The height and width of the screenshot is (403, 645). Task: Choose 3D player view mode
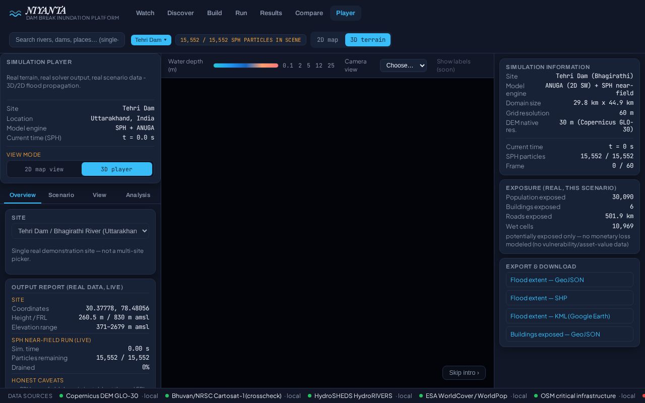117,169
